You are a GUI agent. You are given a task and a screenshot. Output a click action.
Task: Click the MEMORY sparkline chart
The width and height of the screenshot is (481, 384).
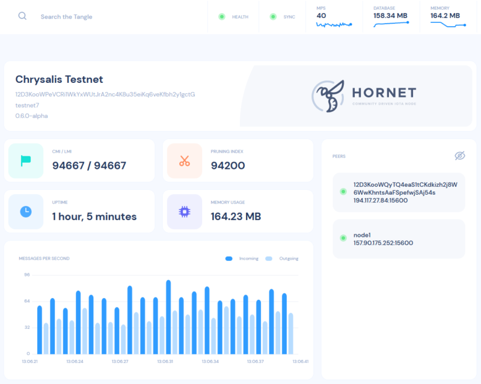coord(447,23)
